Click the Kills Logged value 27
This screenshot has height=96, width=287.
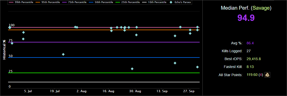pyautogui.click(x=249, y=51)
